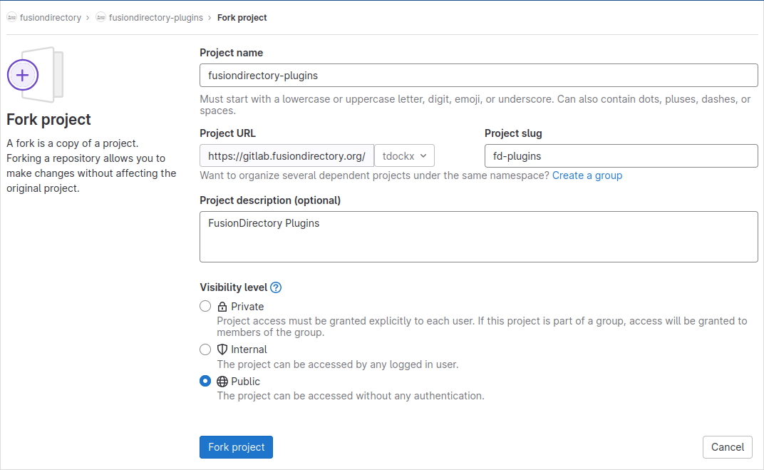Select the Public visibility radio button
This screenshot has width=764, height=470.
pyautogui.click(x=205, y=381)
